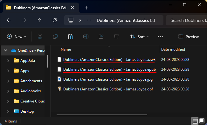
Task: Expand the AppData folder chevron
Action: point(8,61)
